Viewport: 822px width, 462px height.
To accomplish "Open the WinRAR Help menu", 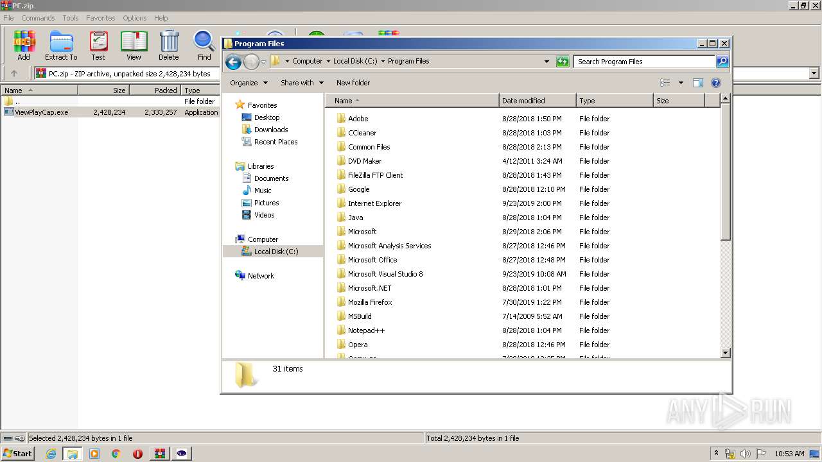I will (x=161, y=18).
